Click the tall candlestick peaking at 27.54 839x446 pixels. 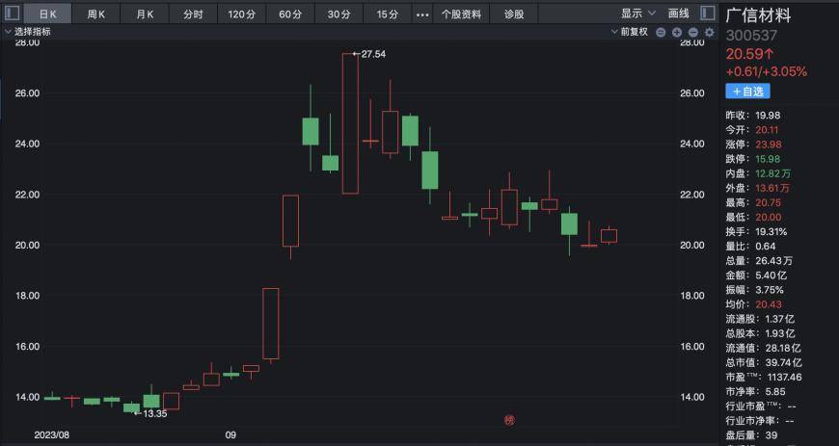(x=350, y=123)
